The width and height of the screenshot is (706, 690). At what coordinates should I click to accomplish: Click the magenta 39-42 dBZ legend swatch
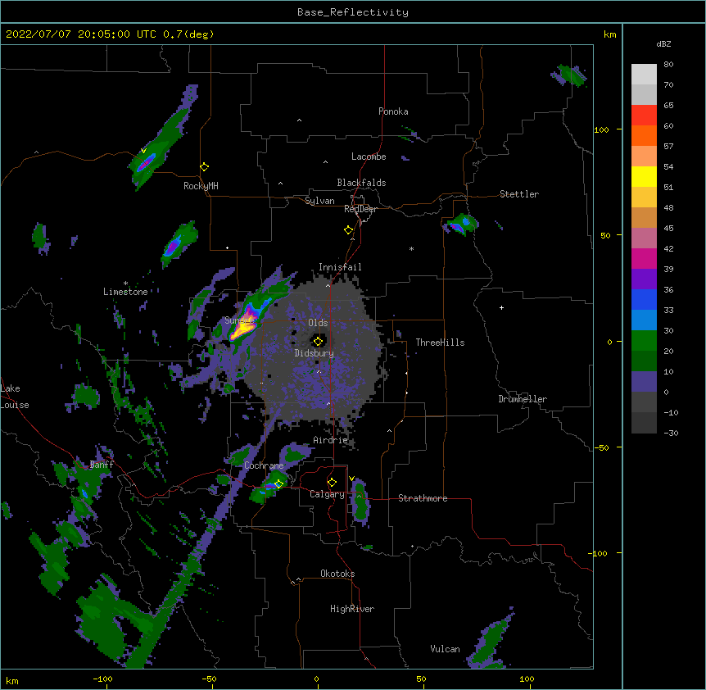644,258
